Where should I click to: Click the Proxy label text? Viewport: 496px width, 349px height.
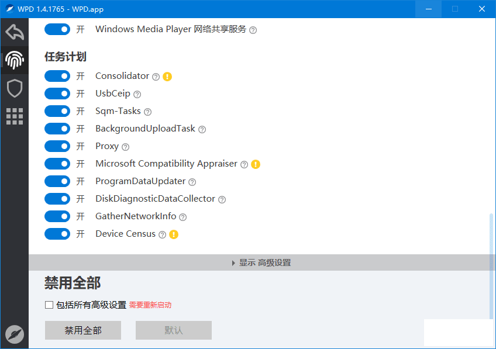[107, 146]
